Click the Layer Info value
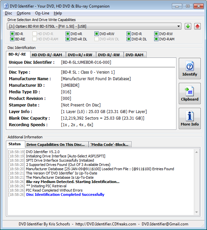This screenshot has height=230, width=207. 104,112
